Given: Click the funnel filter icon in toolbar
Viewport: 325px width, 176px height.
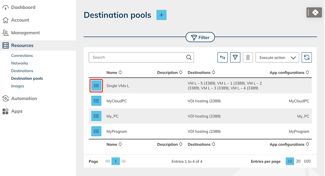Looking at the screenshot, I should click(235, 57).
